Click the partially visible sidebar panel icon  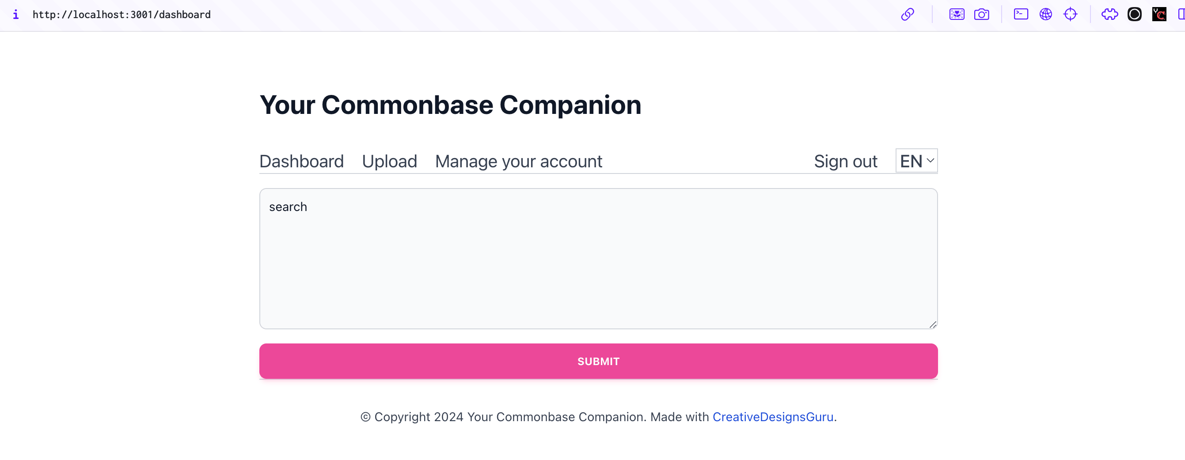coord(1181,14)
